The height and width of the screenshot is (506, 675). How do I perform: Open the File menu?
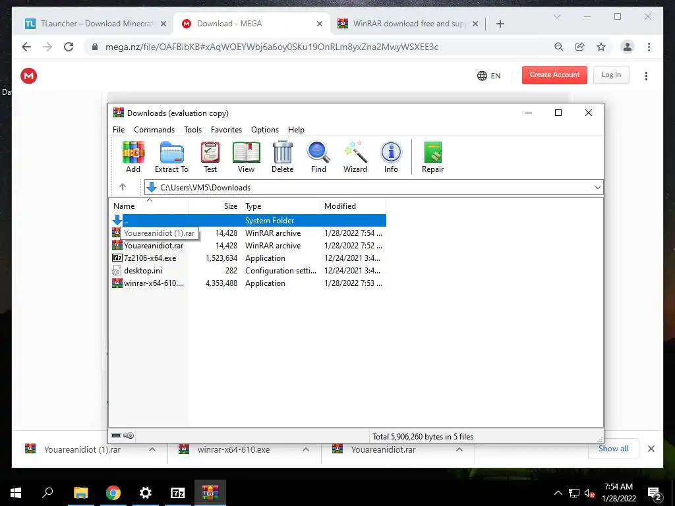tap(119, 130)
